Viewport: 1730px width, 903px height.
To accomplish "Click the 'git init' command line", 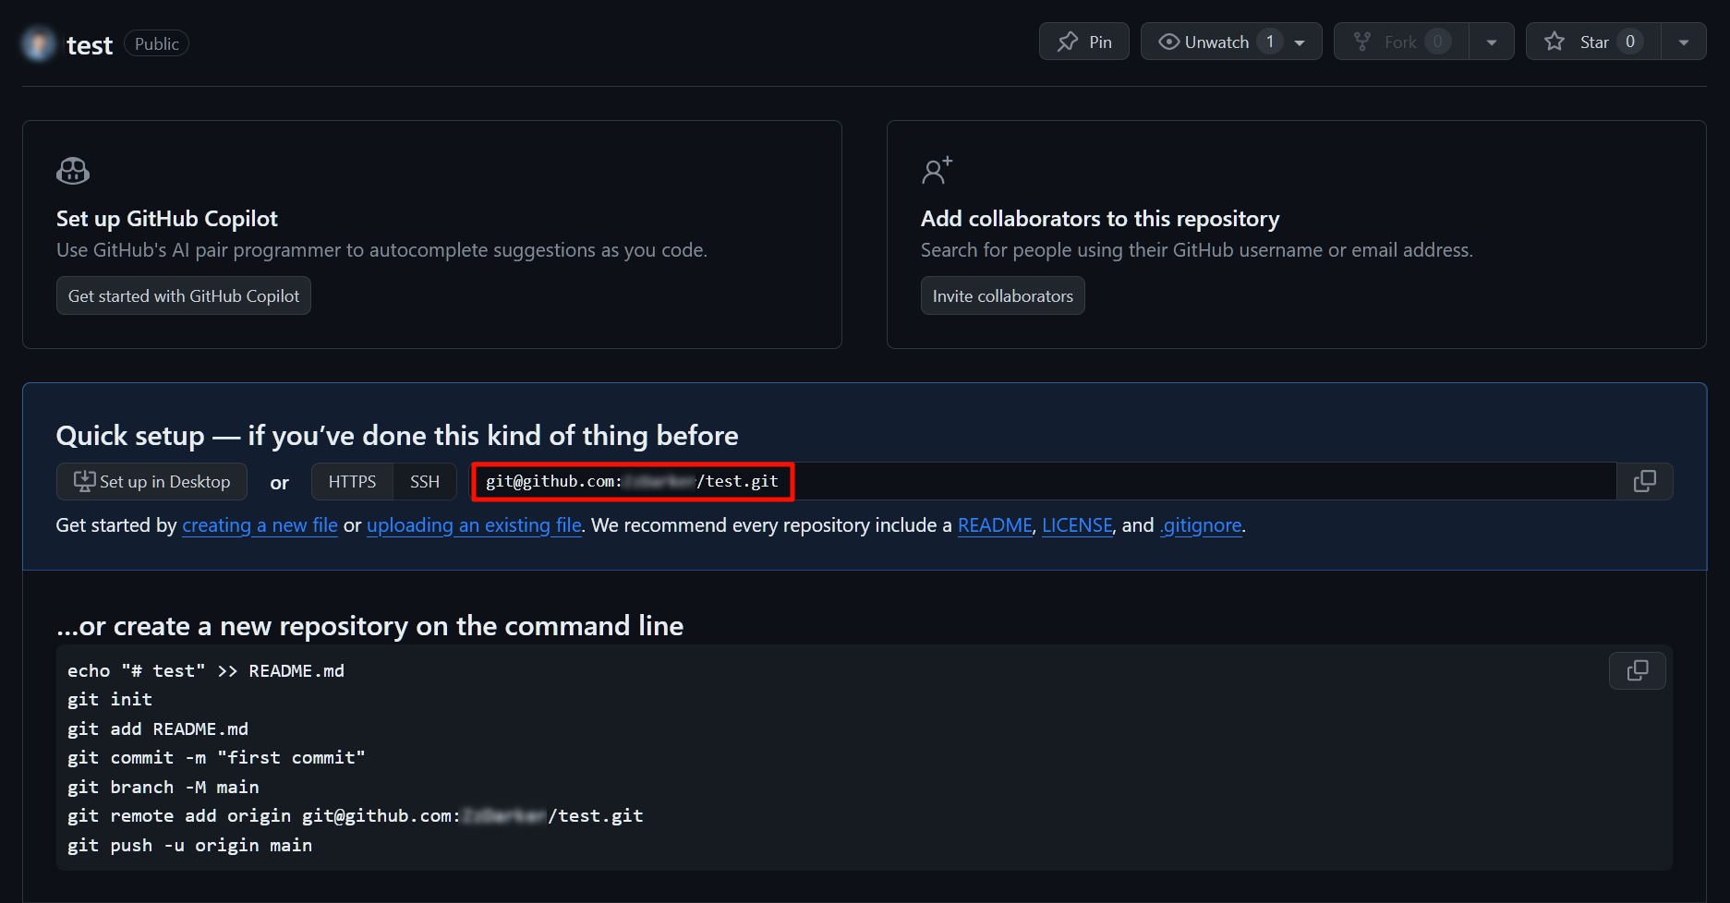I will (110, 699).
